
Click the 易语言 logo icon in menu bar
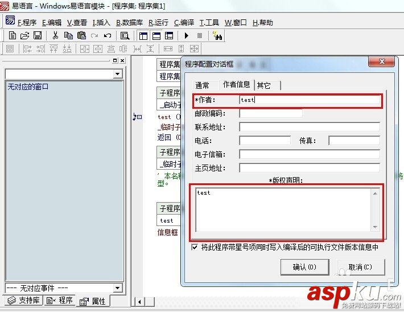coord(10,20)
